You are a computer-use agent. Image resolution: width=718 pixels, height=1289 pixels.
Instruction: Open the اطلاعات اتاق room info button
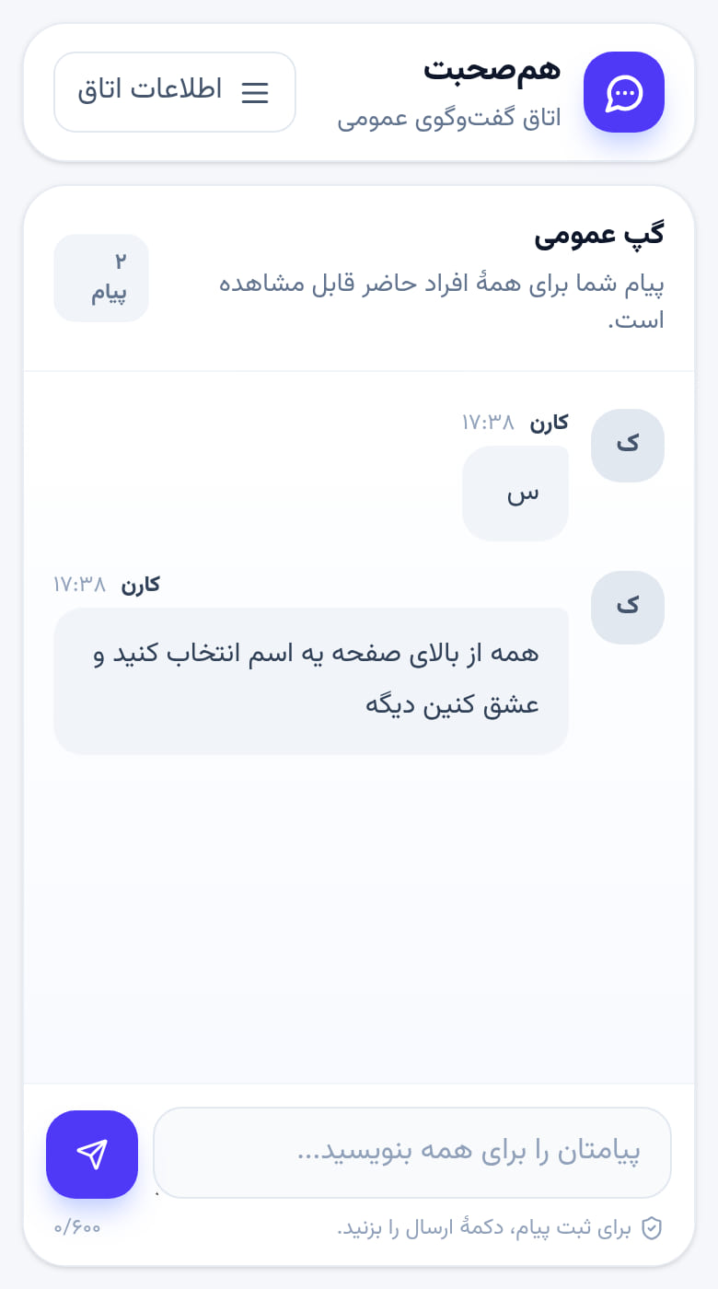coord(175,92)
